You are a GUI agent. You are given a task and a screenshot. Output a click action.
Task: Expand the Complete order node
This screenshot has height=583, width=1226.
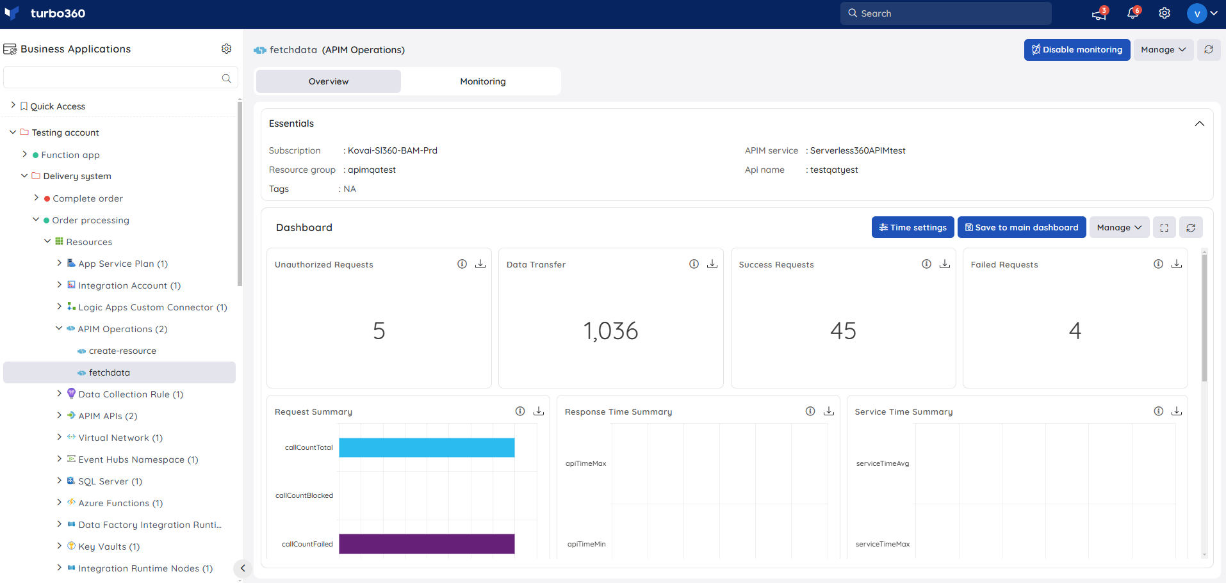point(37,198)
